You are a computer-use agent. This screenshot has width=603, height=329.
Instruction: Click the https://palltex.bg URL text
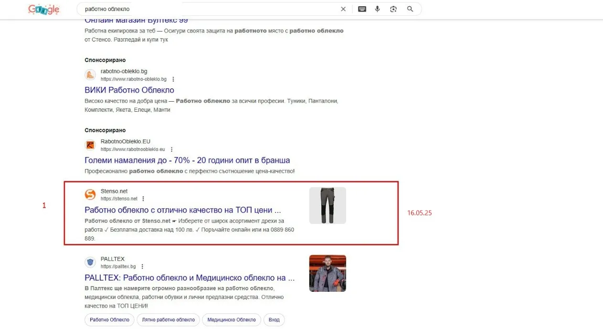pos(118,266)
